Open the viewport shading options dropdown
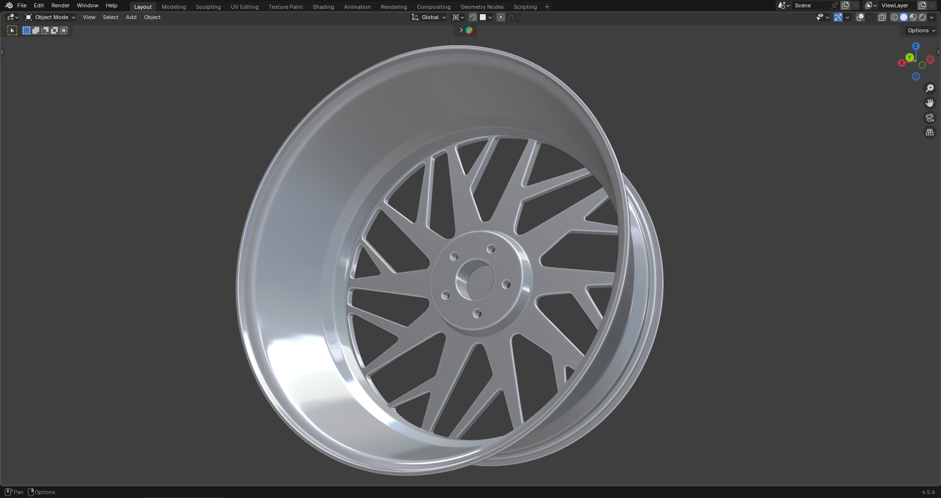 tap(932, 17)
